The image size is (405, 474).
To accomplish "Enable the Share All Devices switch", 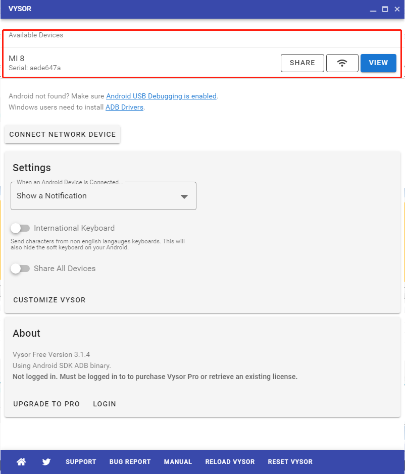I will tap(20, 269).
